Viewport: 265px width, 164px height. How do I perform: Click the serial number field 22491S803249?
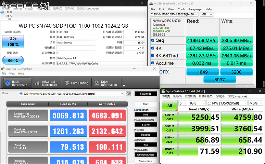[76, 37]
